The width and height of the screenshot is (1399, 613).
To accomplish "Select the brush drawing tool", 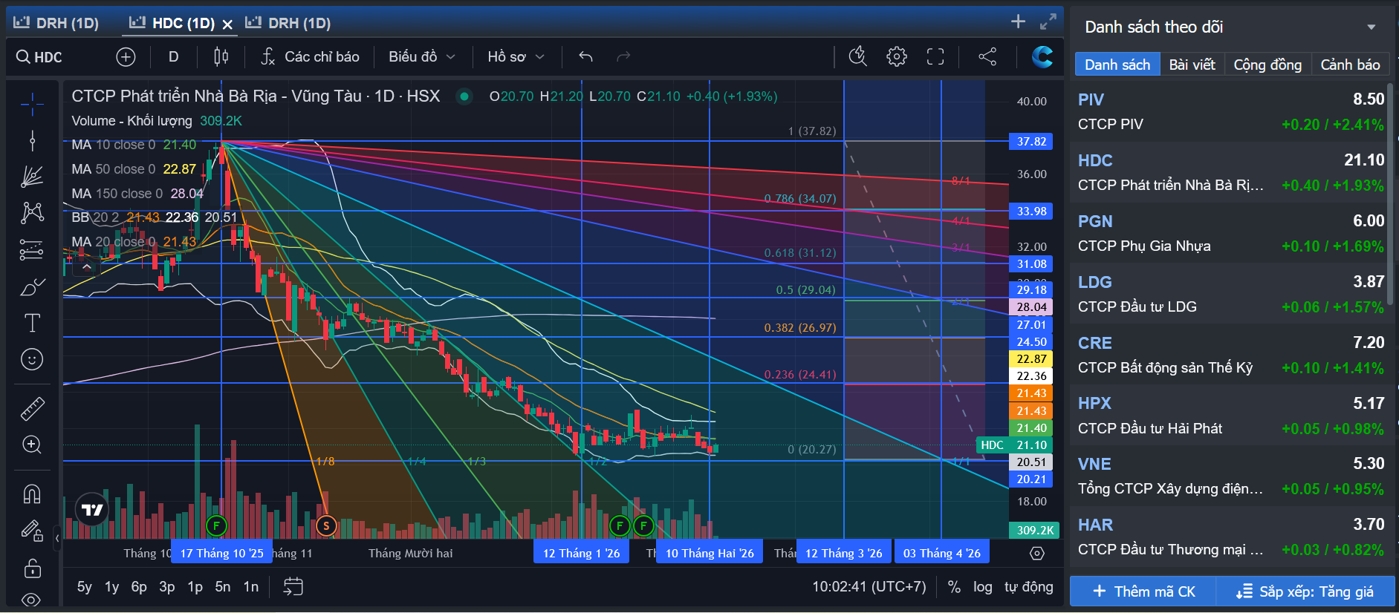I will 32,286.
